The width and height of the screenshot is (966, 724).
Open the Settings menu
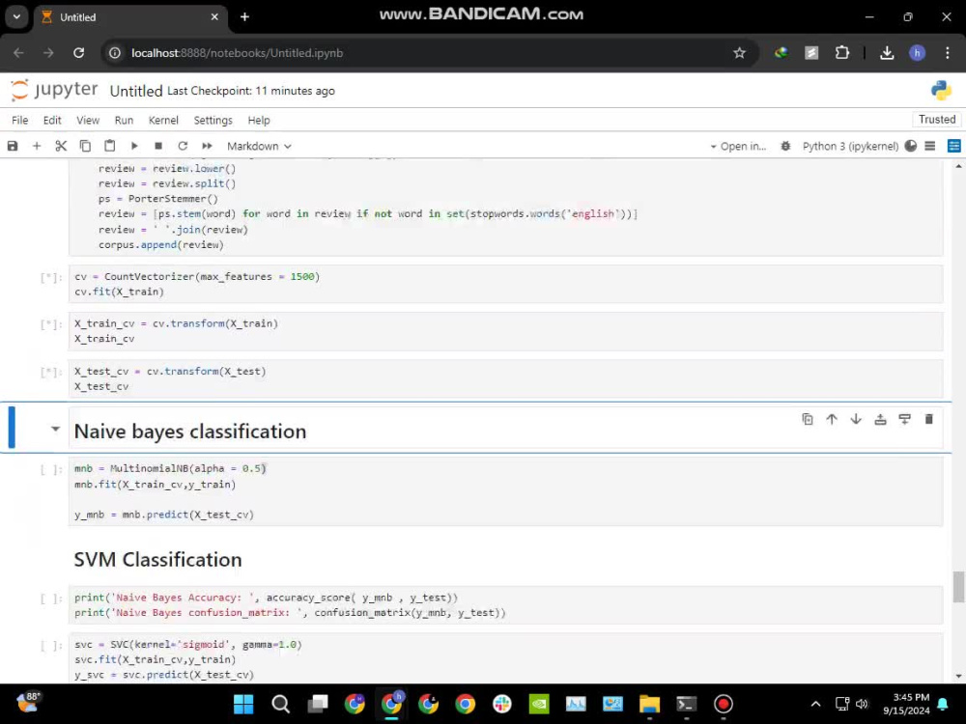click(213, 120)
